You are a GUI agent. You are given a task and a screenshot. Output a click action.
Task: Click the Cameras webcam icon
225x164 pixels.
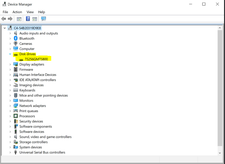pyautogui.click(x=16, y=43)
